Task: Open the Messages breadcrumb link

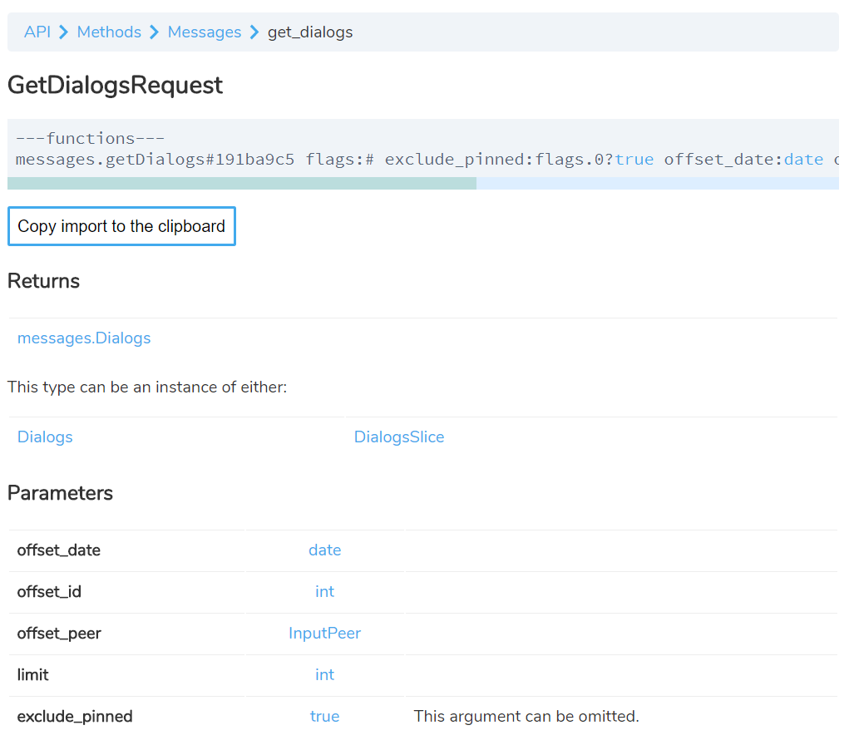Action: [204, 32]
